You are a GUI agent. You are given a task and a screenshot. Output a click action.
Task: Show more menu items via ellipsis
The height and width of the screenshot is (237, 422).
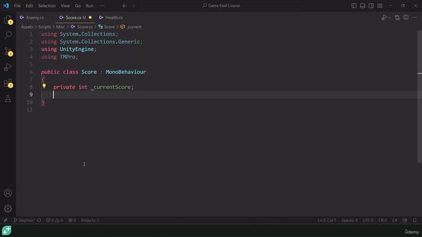pos(102,6)
